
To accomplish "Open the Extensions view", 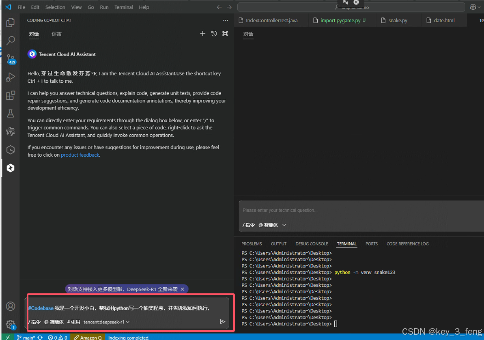I will tap(11, 95).
